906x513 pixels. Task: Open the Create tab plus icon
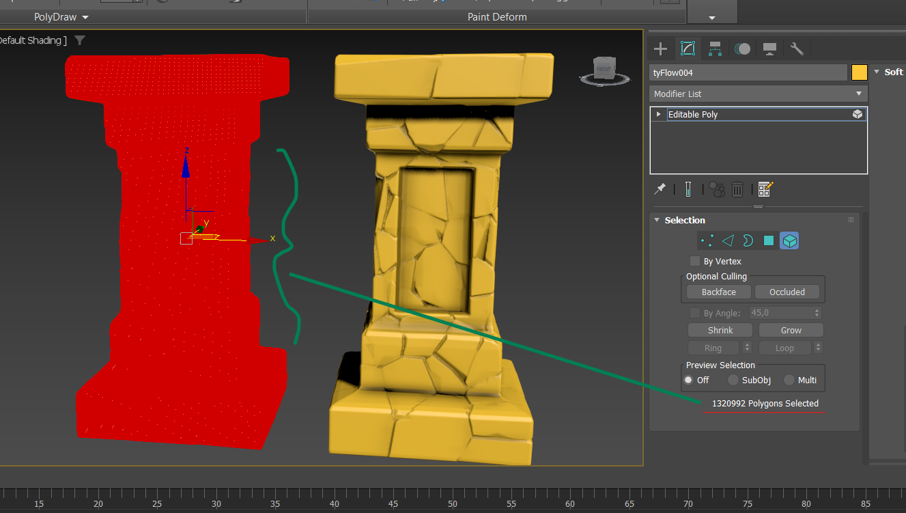coord(660,48)
